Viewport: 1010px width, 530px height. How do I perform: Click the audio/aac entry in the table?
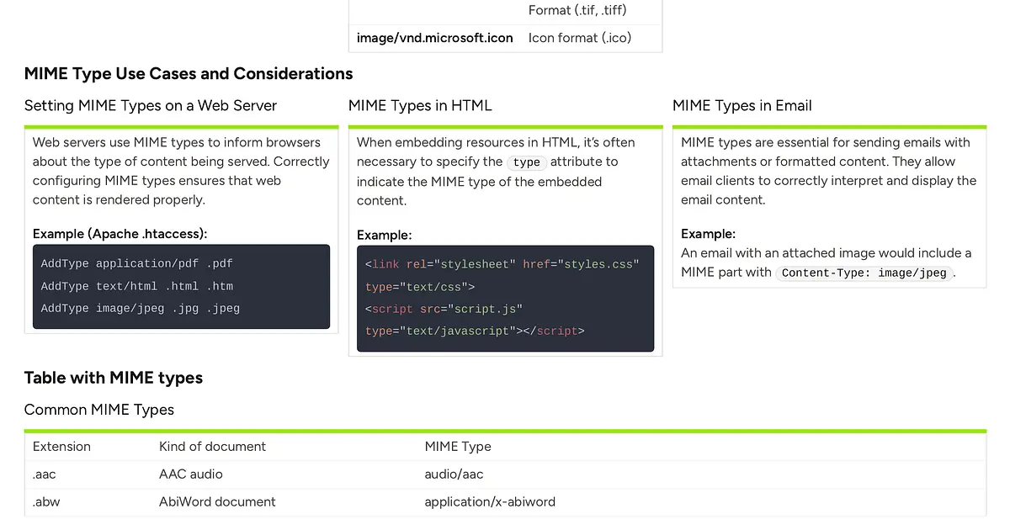click(454, 474)
